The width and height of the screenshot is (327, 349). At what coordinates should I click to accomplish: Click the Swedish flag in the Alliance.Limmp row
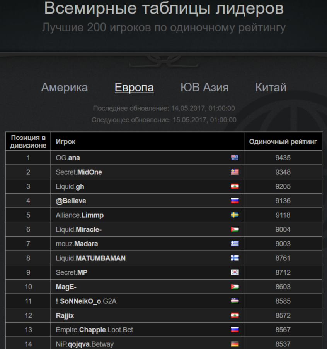click(x=235, y=215)
